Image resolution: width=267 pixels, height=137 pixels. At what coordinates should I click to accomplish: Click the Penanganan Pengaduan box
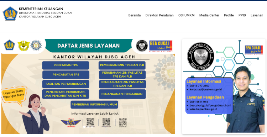point(122,94)
